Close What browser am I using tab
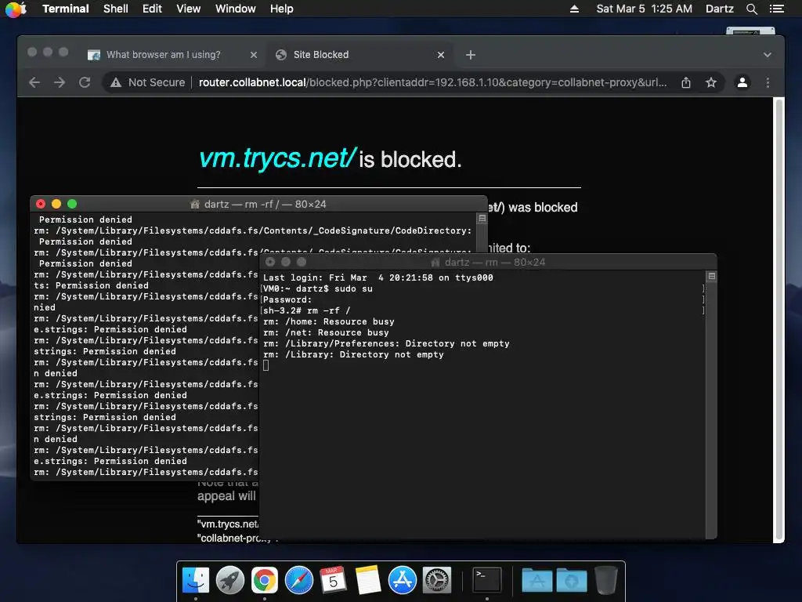 point(254,55)
